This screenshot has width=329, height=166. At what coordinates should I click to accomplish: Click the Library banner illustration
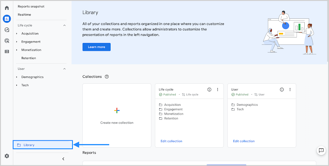289,32
